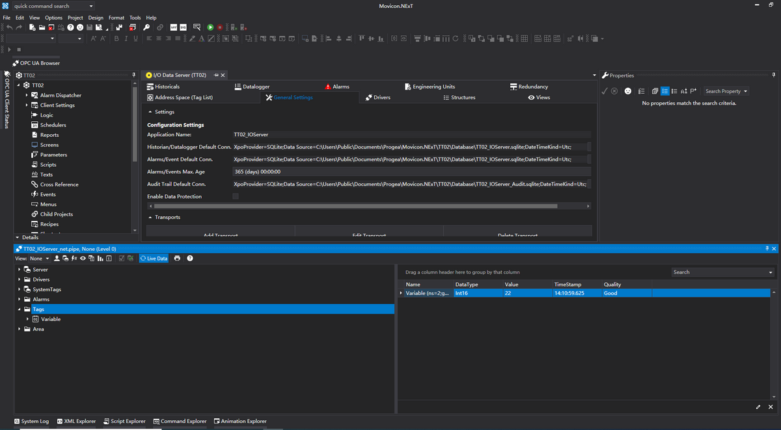The image size is (781, 430).
Task: Expand the Alarm Dispatcher tree node
Action: click(27, 95)
